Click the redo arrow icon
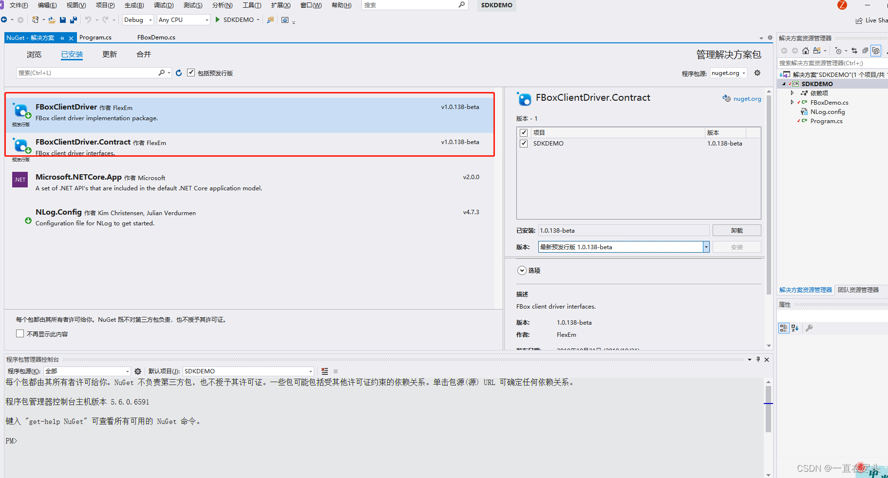This screenshot has width=888, height=478. pos(106,20)
